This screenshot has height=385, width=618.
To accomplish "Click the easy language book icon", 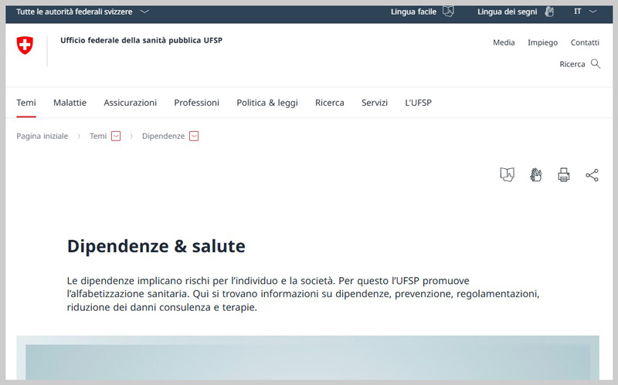I will point(448,12).
